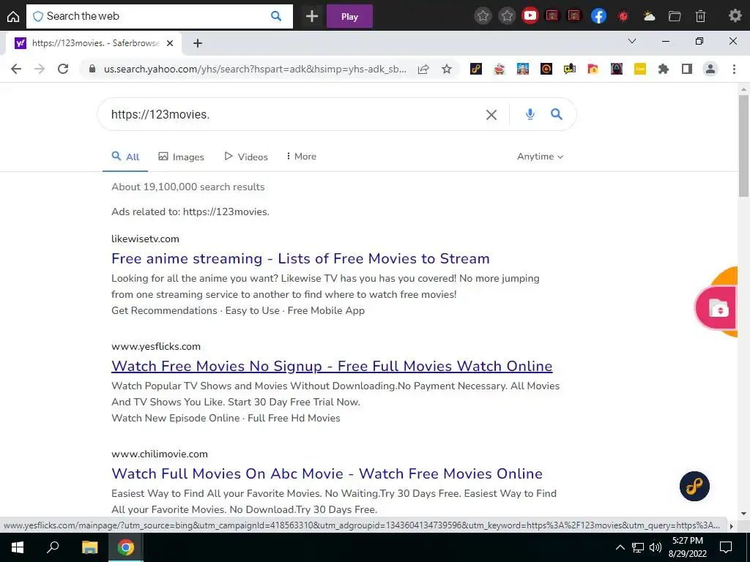Click the red bug icon in top bar
This screenshot has width=750, height=562.
(x=623, y=16)
